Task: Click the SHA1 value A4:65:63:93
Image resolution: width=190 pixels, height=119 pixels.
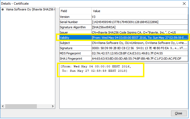Action: (x=140, y=59)
